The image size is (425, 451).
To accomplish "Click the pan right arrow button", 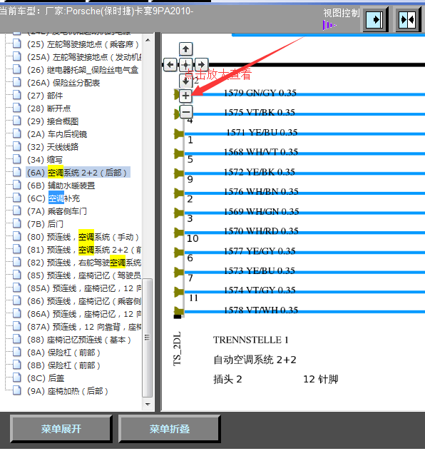I will 201,65.
